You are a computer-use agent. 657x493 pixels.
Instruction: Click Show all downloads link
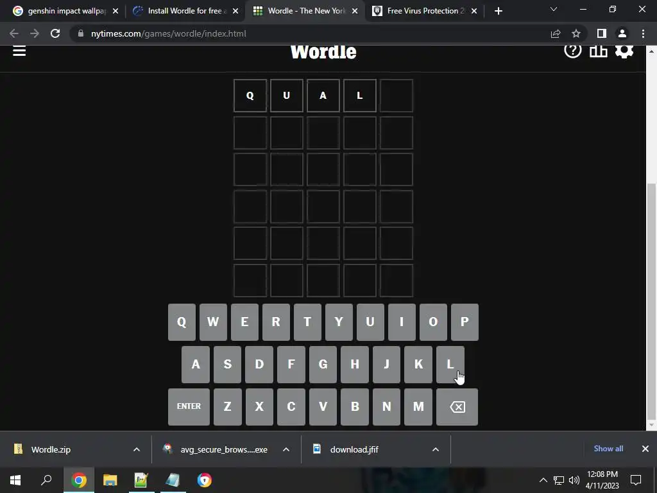coord(608,449)
